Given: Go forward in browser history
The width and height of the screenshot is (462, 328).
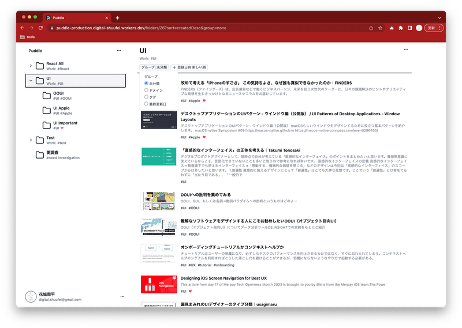Looking at the screenshot, I should [x=32, y=28].
